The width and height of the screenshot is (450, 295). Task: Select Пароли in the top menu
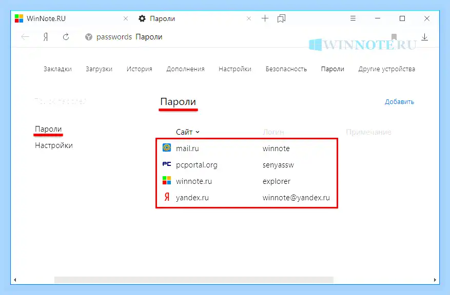(x=332, y=69)
